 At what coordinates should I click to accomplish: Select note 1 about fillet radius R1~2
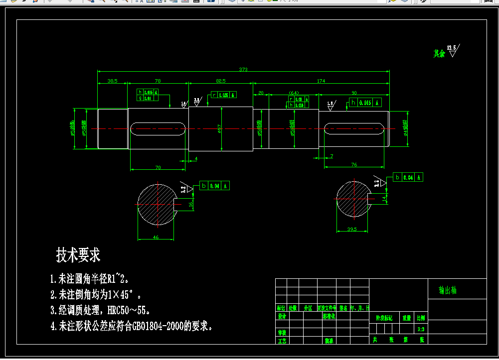pyautogui.click(x=90, y=279)
